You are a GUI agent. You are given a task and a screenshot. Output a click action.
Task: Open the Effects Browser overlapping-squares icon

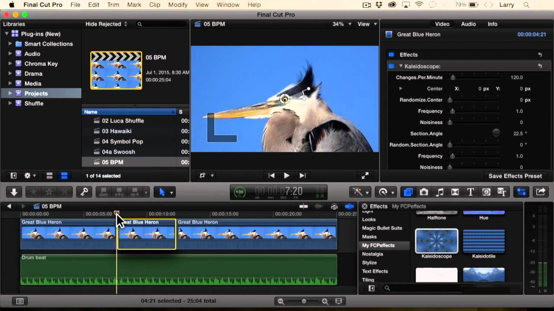point(408,192)
